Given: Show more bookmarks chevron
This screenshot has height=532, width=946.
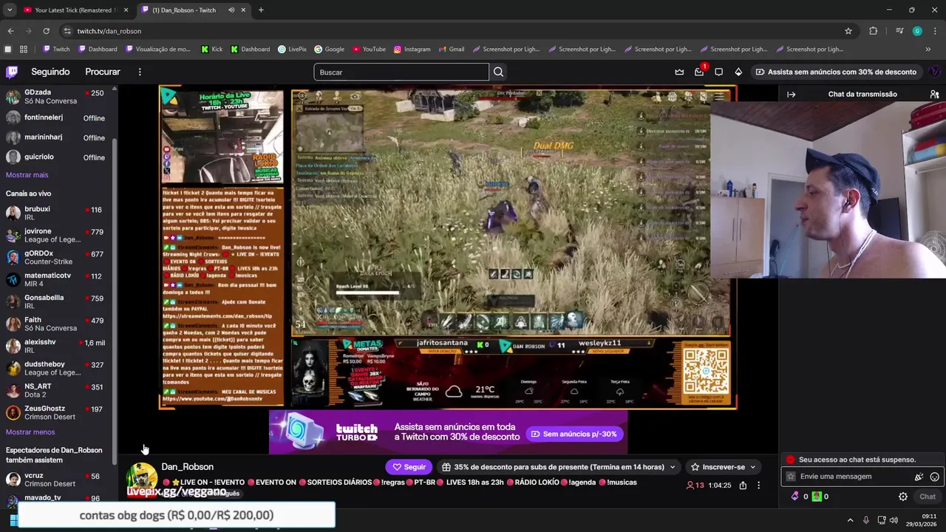Looking at the screenshot, I should pyautogui.click(x=928, y=50).
